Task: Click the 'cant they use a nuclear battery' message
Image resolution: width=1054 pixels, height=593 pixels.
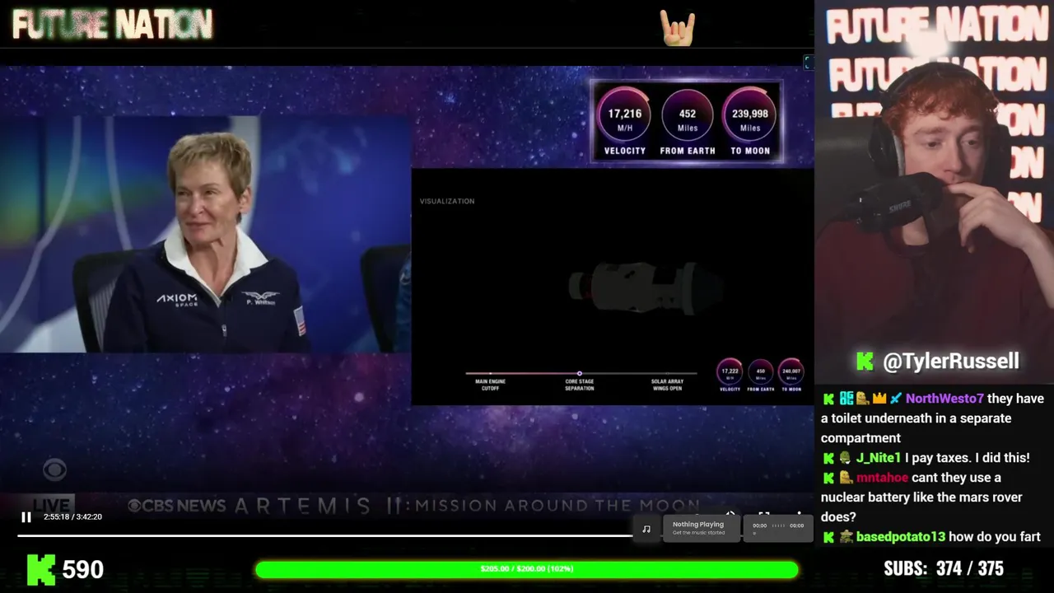Action: point(921,497)
